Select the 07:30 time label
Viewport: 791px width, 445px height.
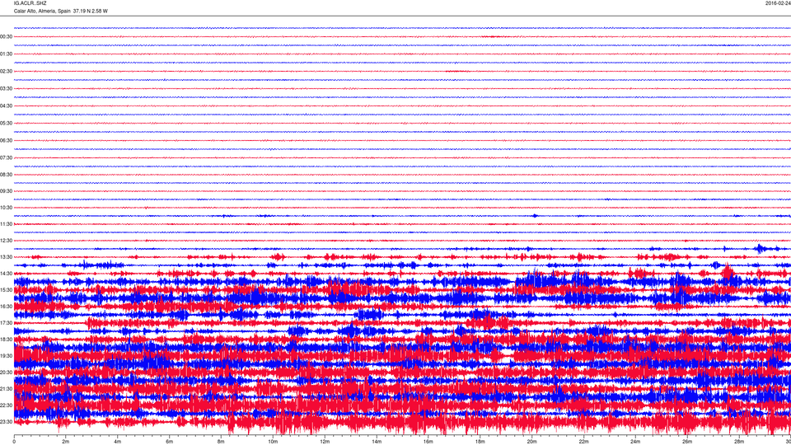point(6,158)
